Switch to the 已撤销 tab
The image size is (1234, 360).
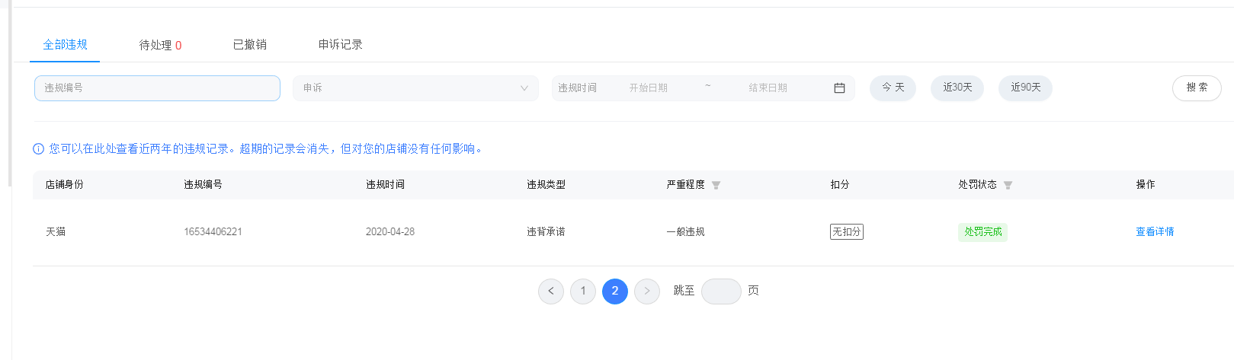pyautogui.click(x=250, y=45)
